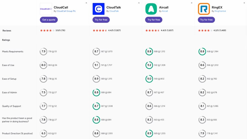
Task: Click the Aircall product logo
Action: [151, 9]
